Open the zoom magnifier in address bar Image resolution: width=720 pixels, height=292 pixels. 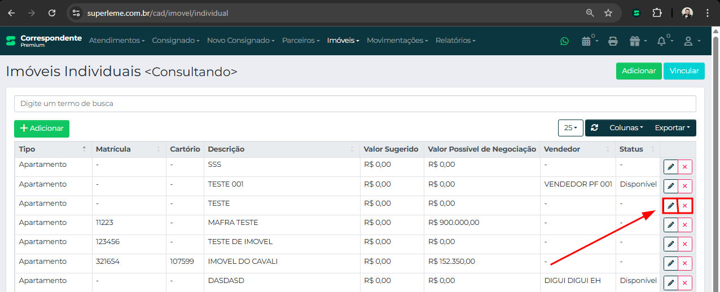pyautogui.click(x=590, y=13)
